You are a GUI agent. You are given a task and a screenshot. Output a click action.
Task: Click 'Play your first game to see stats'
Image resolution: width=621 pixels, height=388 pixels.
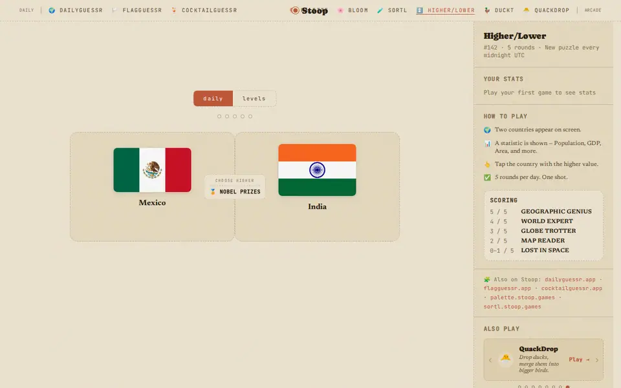(539, 92)
